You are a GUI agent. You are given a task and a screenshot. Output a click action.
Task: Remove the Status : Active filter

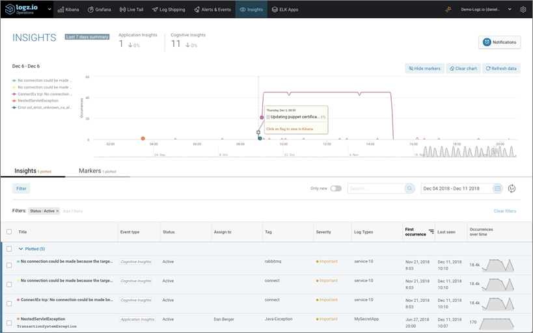point(57,211)
